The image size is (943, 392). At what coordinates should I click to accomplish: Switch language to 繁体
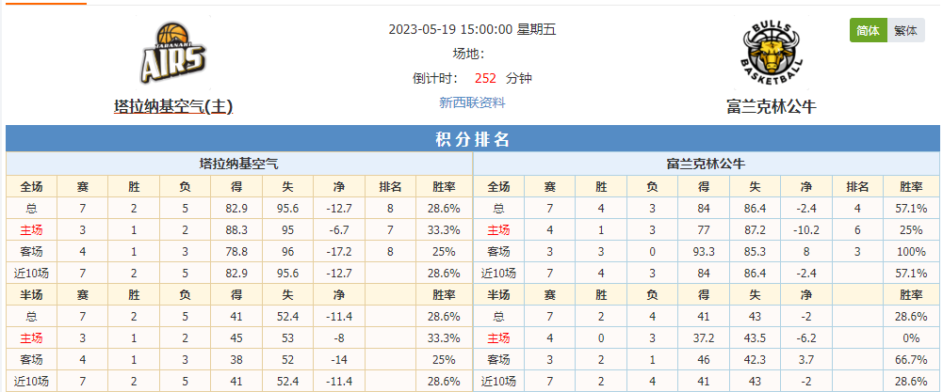[905, 31]
